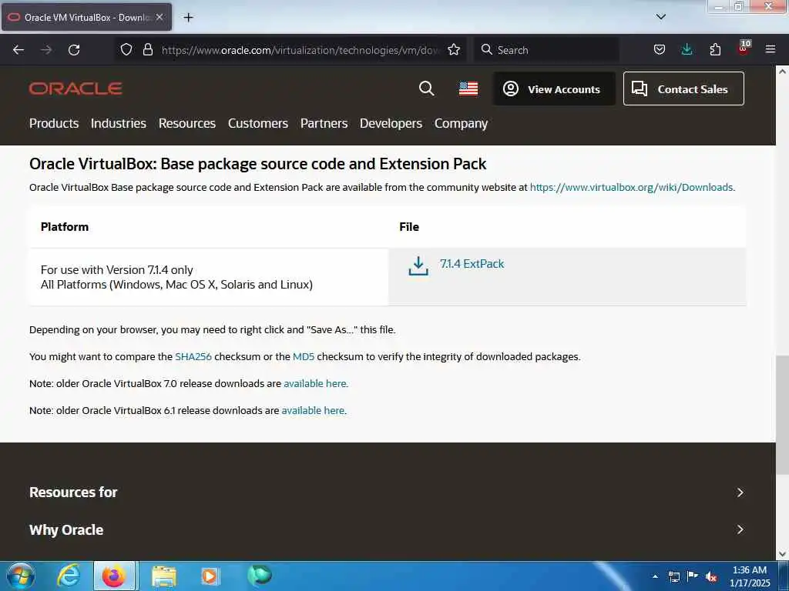Viewport: 789px width, 591px height.
Task: Open the Extensions puzzle icon
Action: (x=715, y=49)
